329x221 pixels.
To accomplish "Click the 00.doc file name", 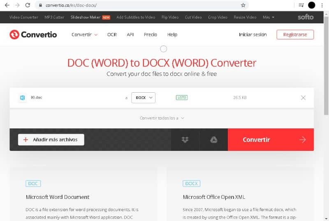I will (37, 98).
